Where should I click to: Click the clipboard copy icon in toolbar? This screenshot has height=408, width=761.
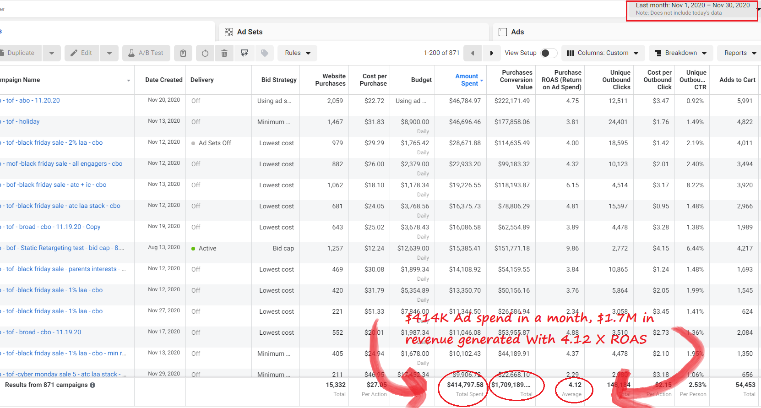point(183,53)
